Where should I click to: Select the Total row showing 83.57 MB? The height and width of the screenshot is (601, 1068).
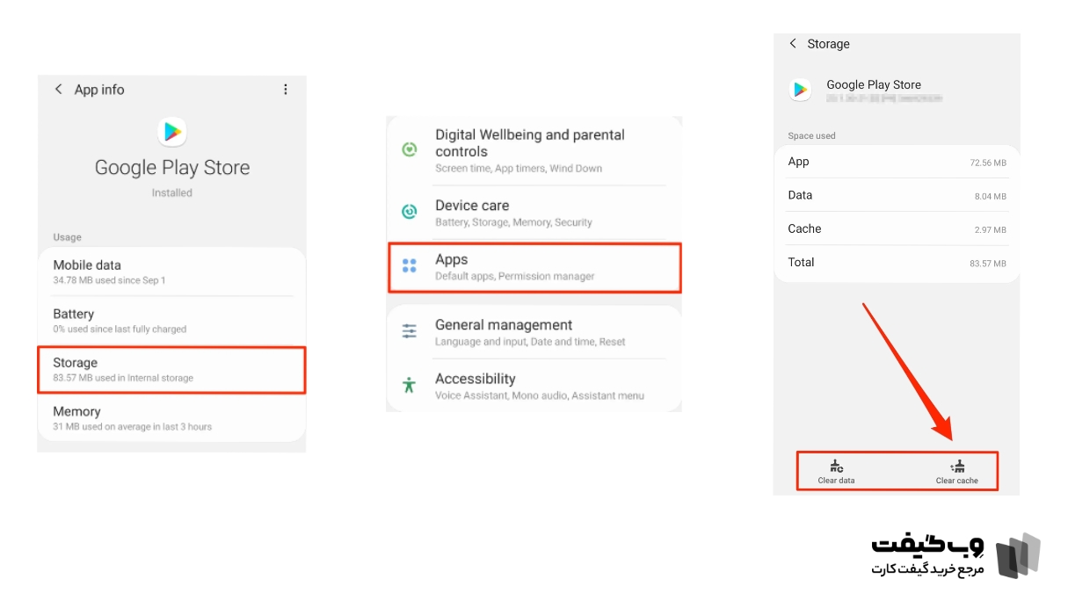point(897,262)
